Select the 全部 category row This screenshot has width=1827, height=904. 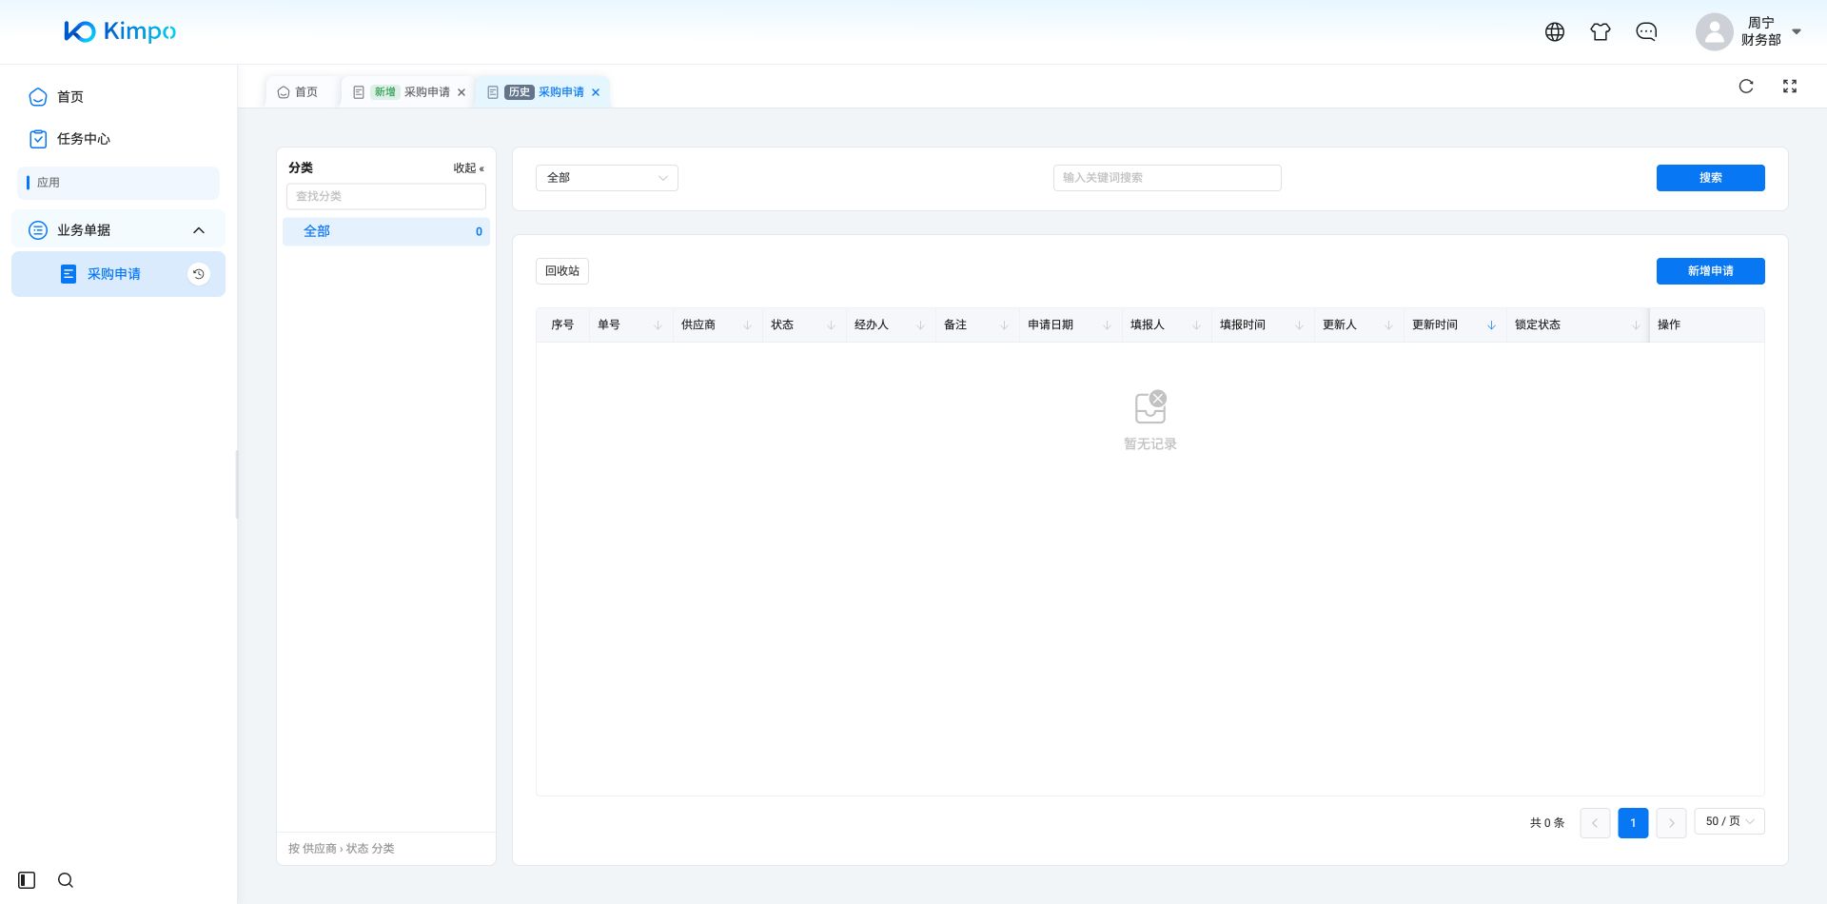[386, 231]
